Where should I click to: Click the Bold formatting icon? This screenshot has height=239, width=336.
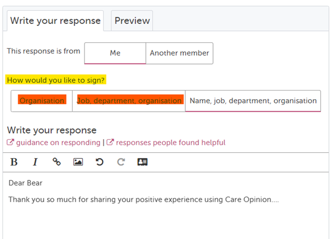pyautogui.click(x=14, y=162)
